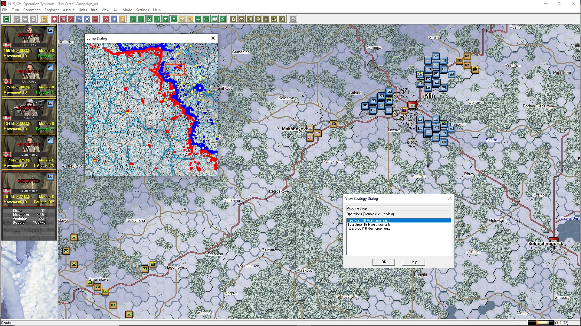Click the question mark help toolbar icon
The height and width of the screenshot is (326, 581).
tap(293, 19)
